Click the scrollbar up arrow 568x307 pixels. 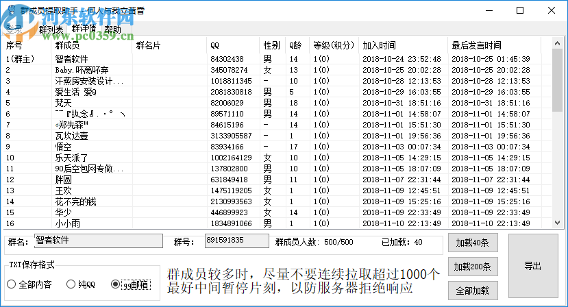557,43
